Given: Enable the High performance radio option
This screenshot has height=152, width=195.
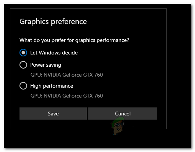Looking at the screenshot, I should tap(23, 86).
